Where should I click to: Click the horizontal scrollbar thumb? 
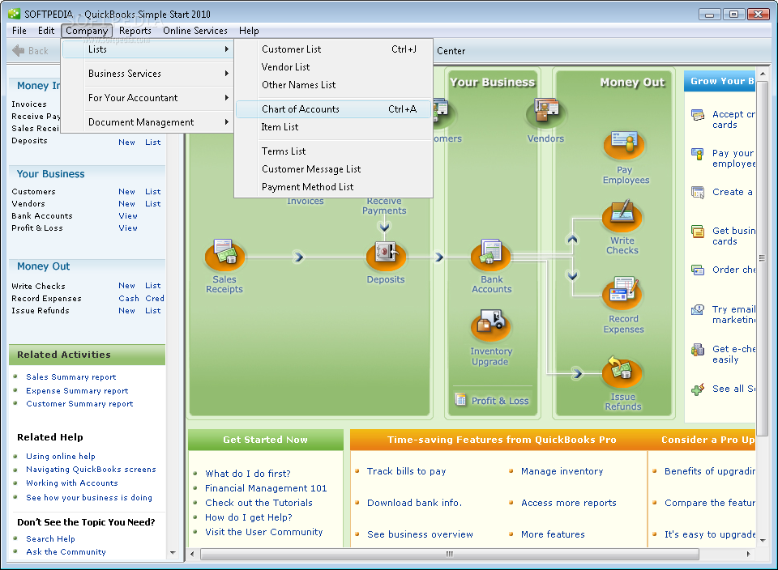[x=450, y=554]
